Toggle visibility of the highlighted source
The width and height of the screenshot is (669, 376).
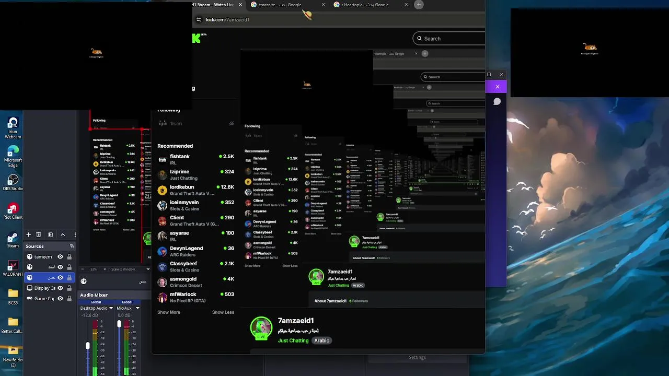click(x=60, y=278)
